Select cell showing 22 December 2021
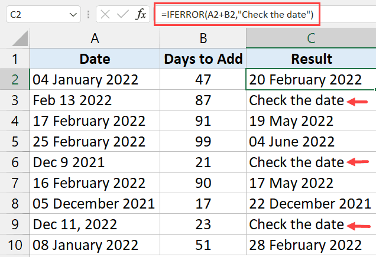This screenshot has width=376, height=257. pos(311,203)
